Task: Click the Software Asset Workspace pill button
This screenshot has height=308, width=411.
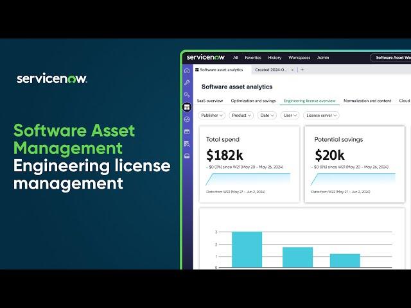Action: [x=390, y=58]
